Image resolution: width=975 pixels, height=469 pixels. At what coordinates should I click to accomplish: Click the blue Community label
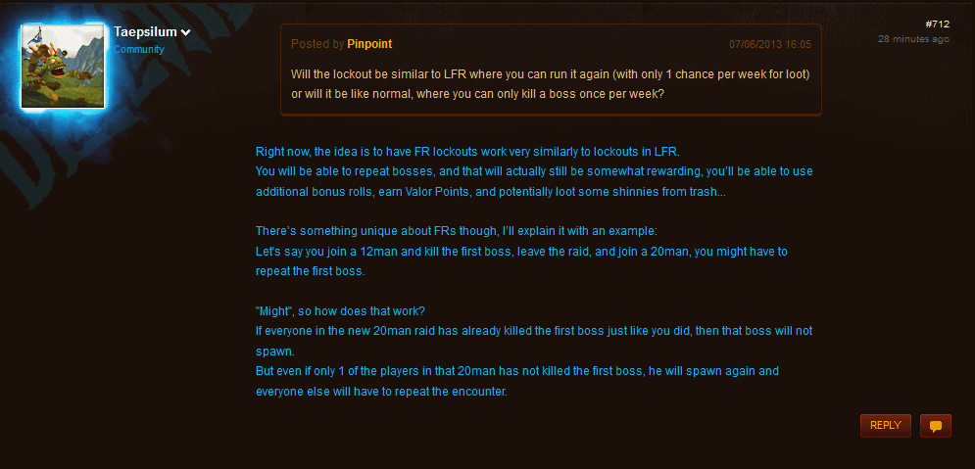(x=138, y=49)
